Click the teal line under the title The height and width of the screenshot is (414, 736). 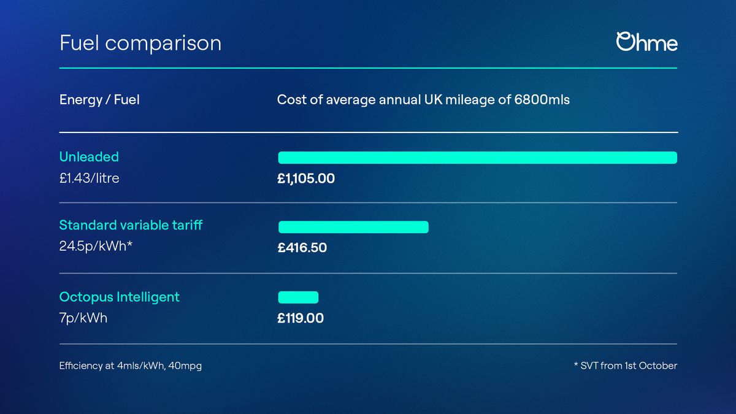coord(368,67)
